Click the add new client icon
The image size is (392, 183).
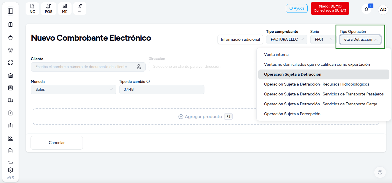(x=139, y=67)
